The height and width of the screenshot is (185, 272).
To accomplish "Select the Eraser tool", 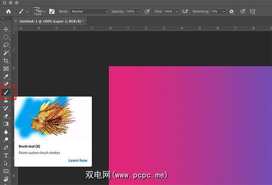I will coord(6,116).
